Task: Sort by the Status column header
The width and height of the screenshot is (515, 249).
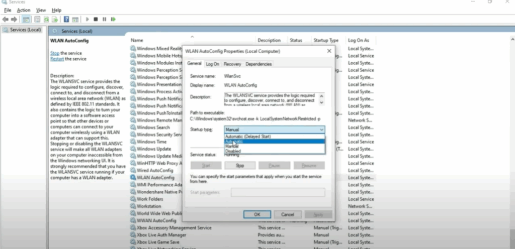Action: pos(296,40)
